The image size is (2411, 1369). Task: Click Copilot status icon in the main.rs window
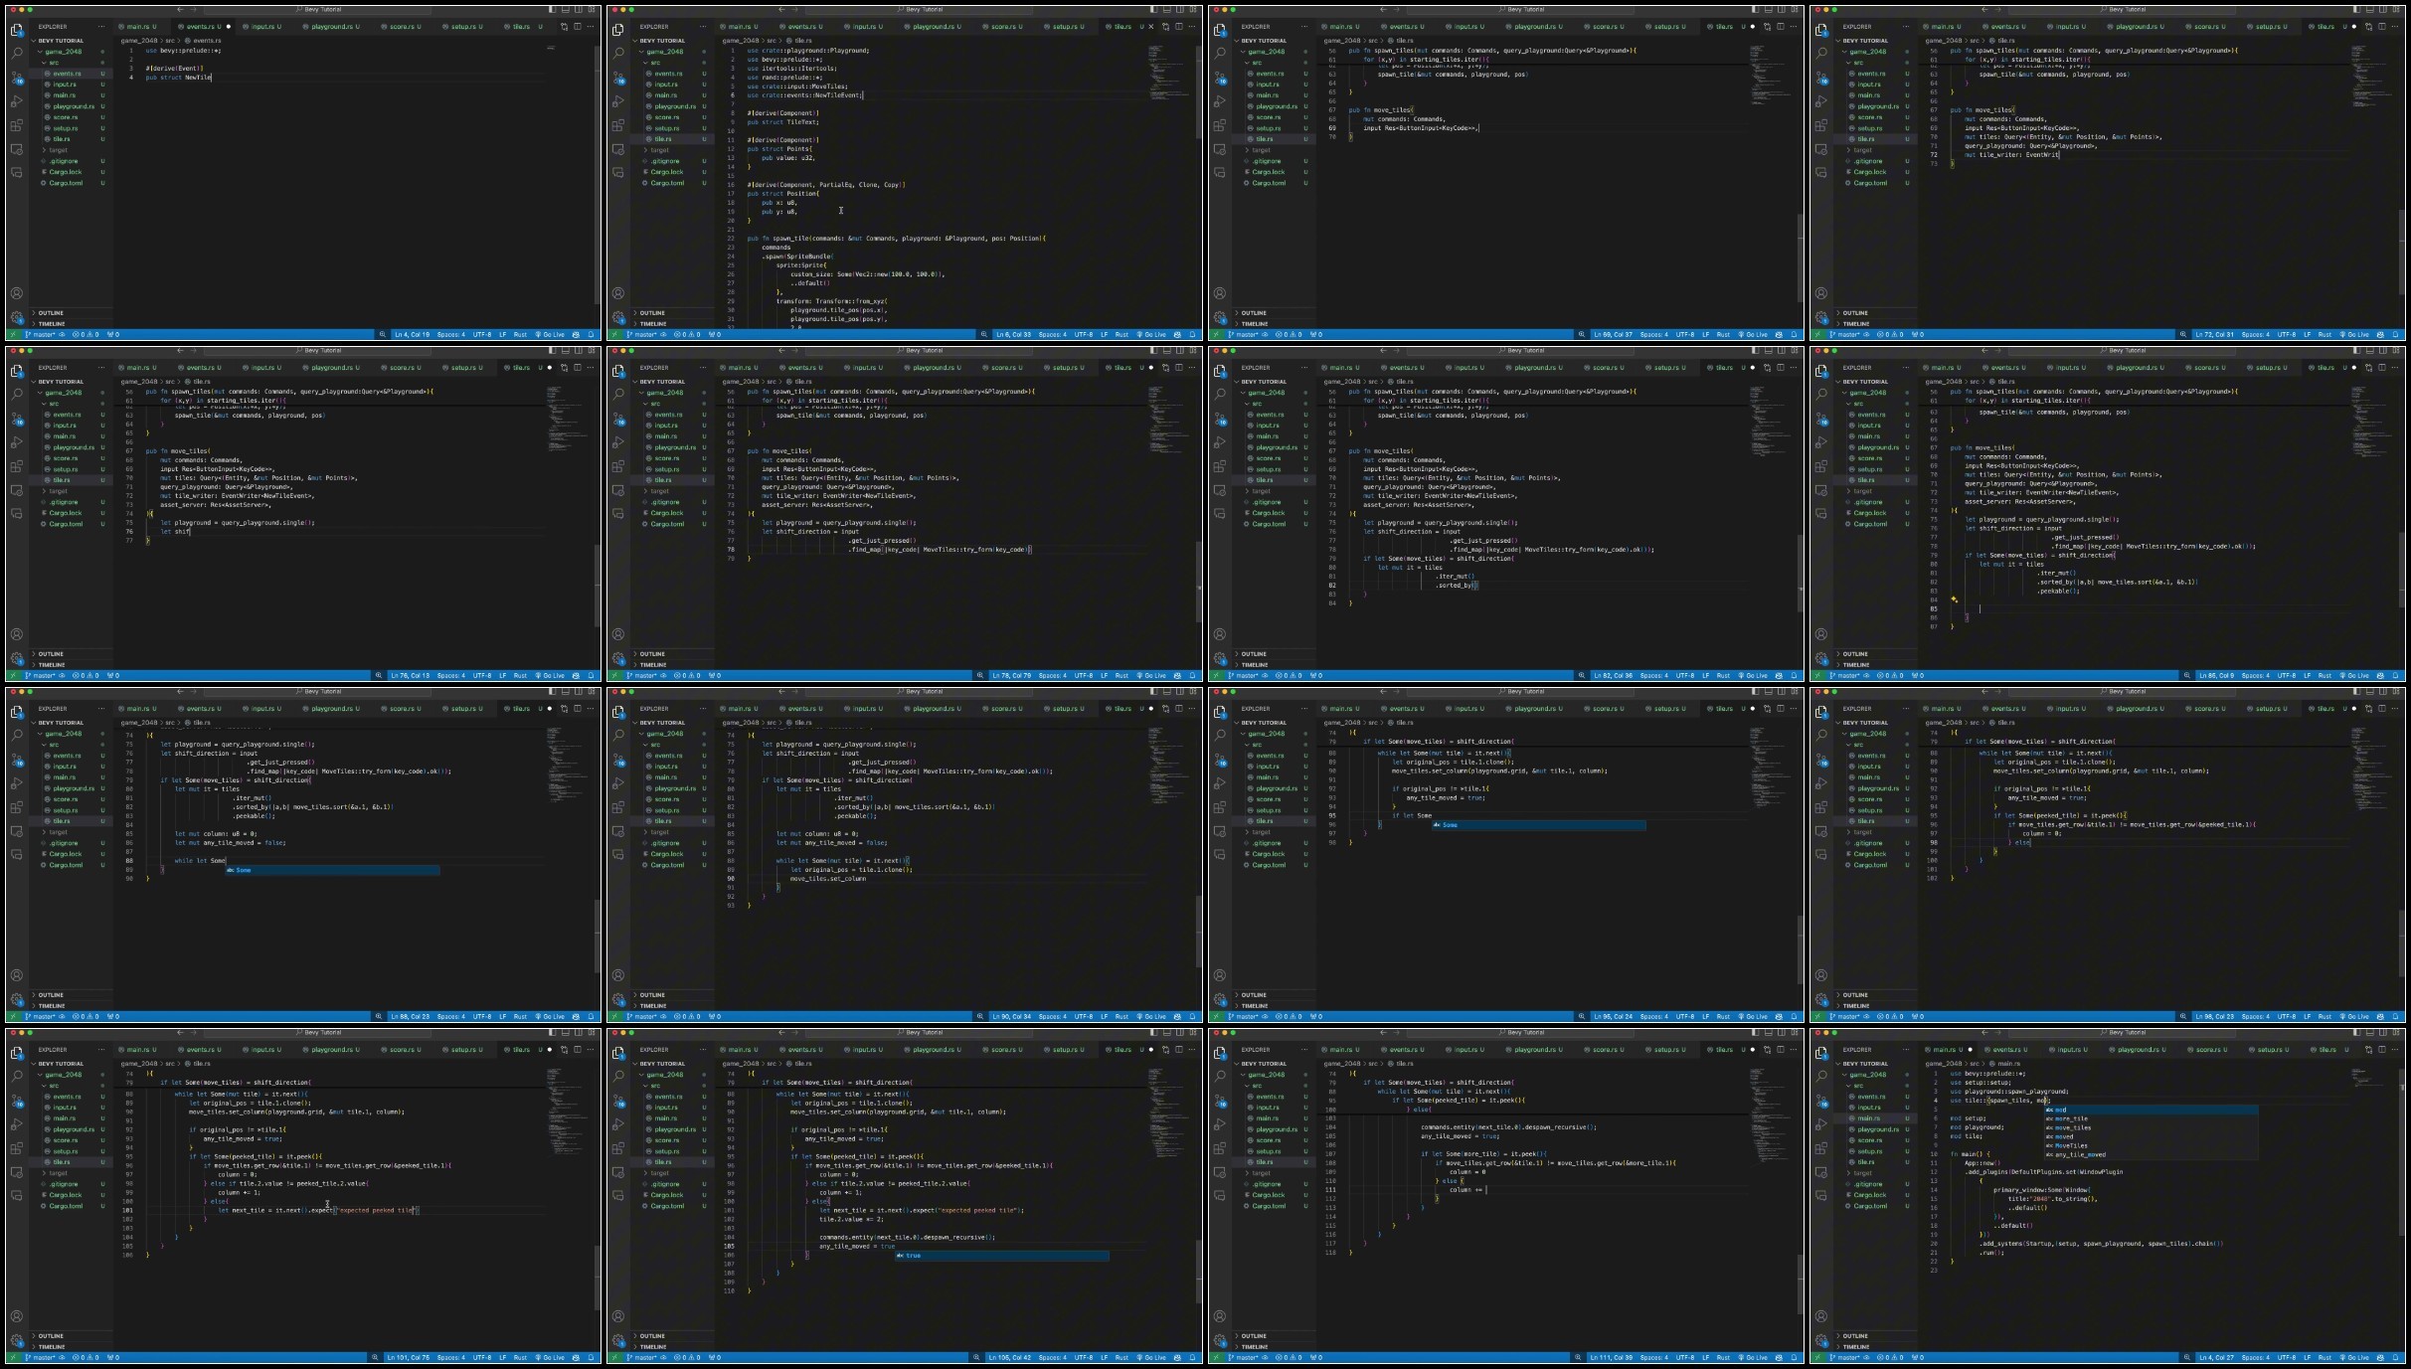point(2380,1357)
